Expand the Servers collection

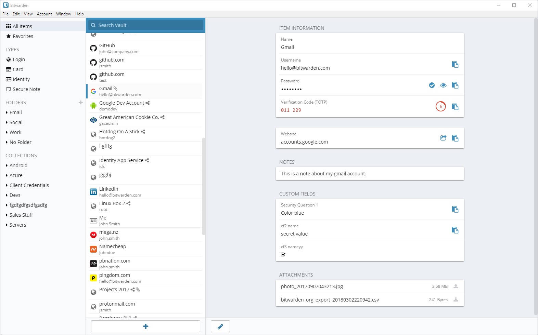coord(17,225)
